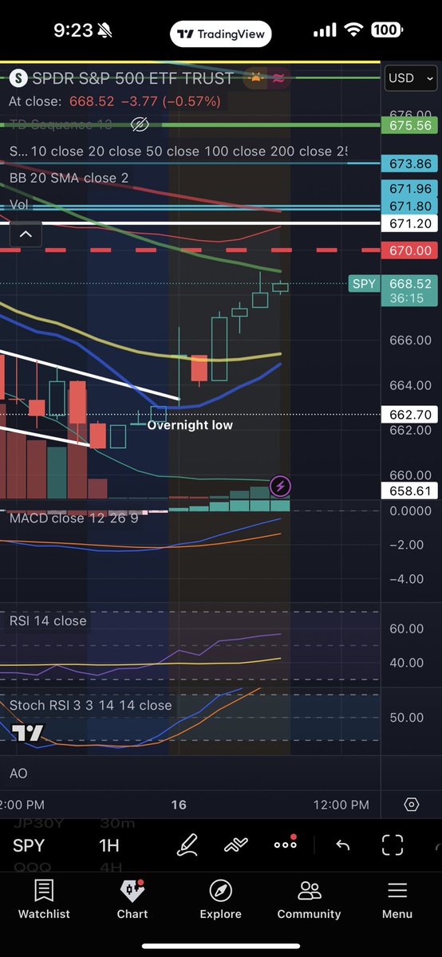This screenshot has width=442, height=957.
Task: Tap the date 16 on time axis
Action: (x=179, y=805)
